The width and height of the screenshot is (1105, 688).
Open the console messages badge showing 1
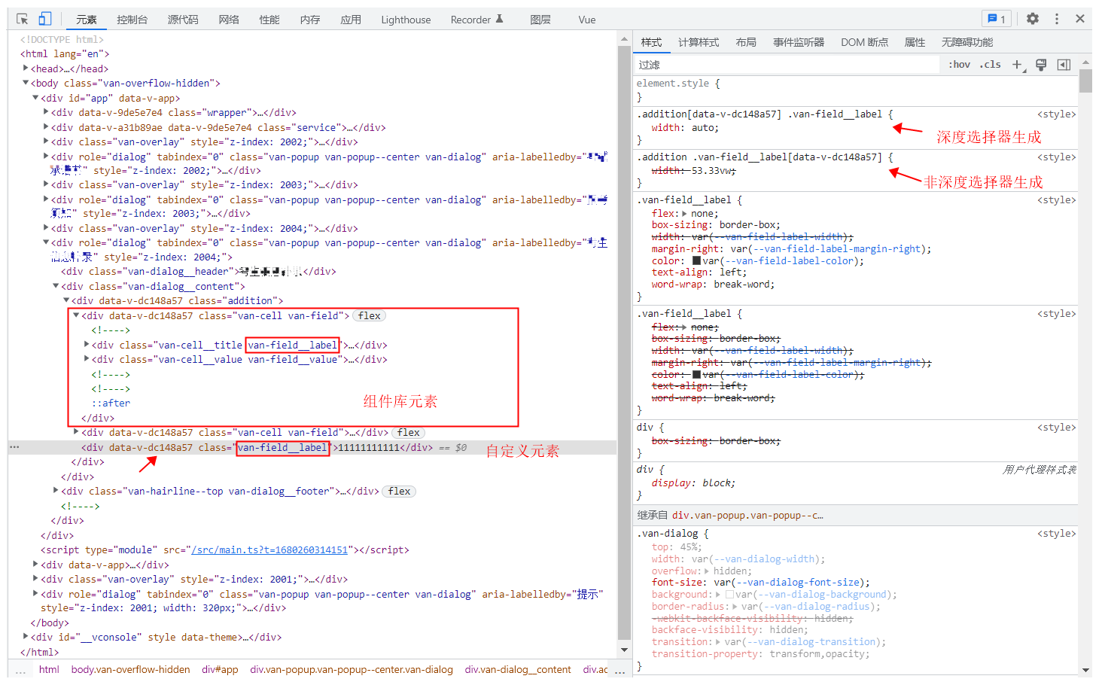click(997, 19)
